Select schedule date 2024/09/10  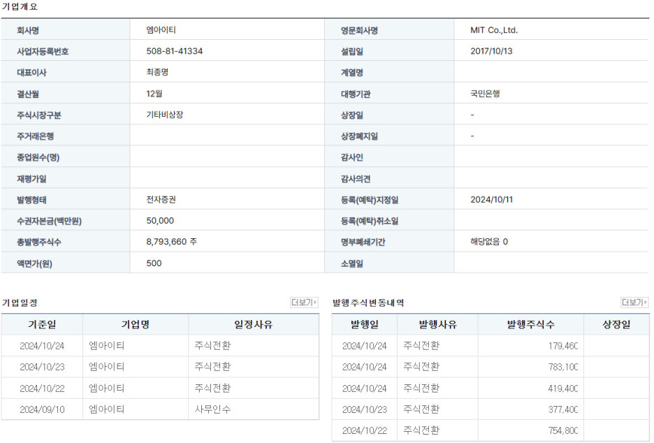[42, 409]
